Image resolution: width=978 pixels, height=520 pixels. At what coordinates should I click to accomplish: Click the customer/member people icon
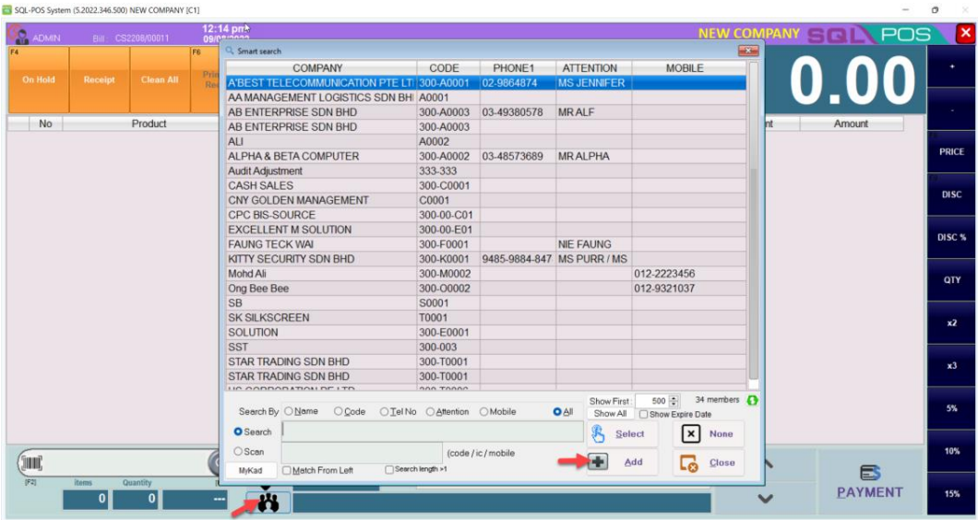pyautogui.click(x=268, y=502)
